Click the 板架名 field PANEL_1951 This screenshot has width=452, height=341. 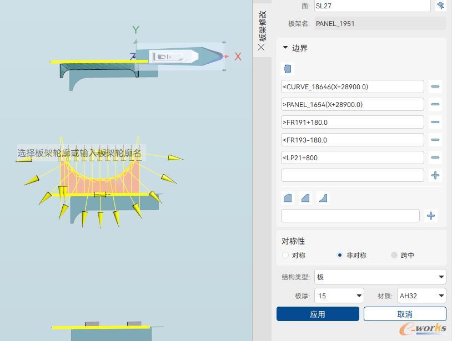[x=380, y=24]
